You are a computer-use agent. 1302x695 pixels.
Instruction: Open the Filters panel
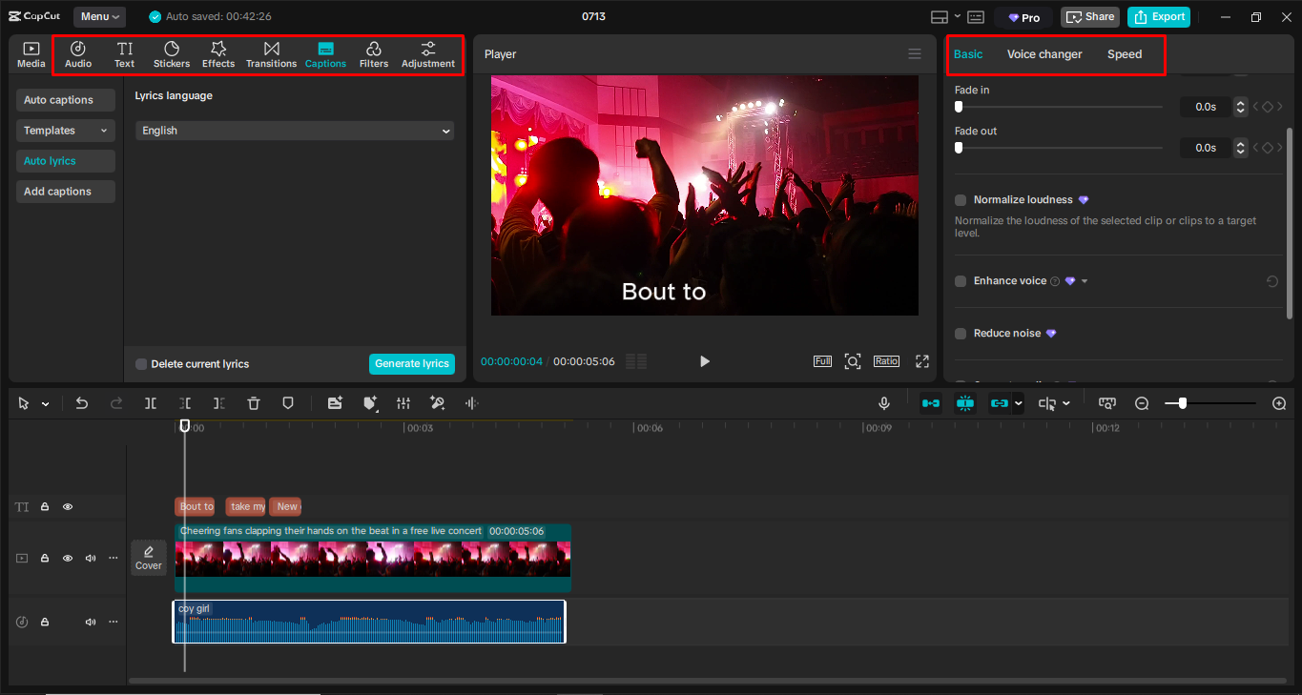pos(373,53)
